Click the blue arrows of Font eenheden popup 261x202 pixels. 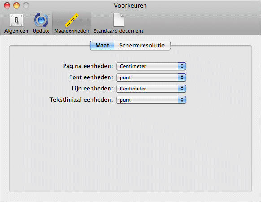182,77
